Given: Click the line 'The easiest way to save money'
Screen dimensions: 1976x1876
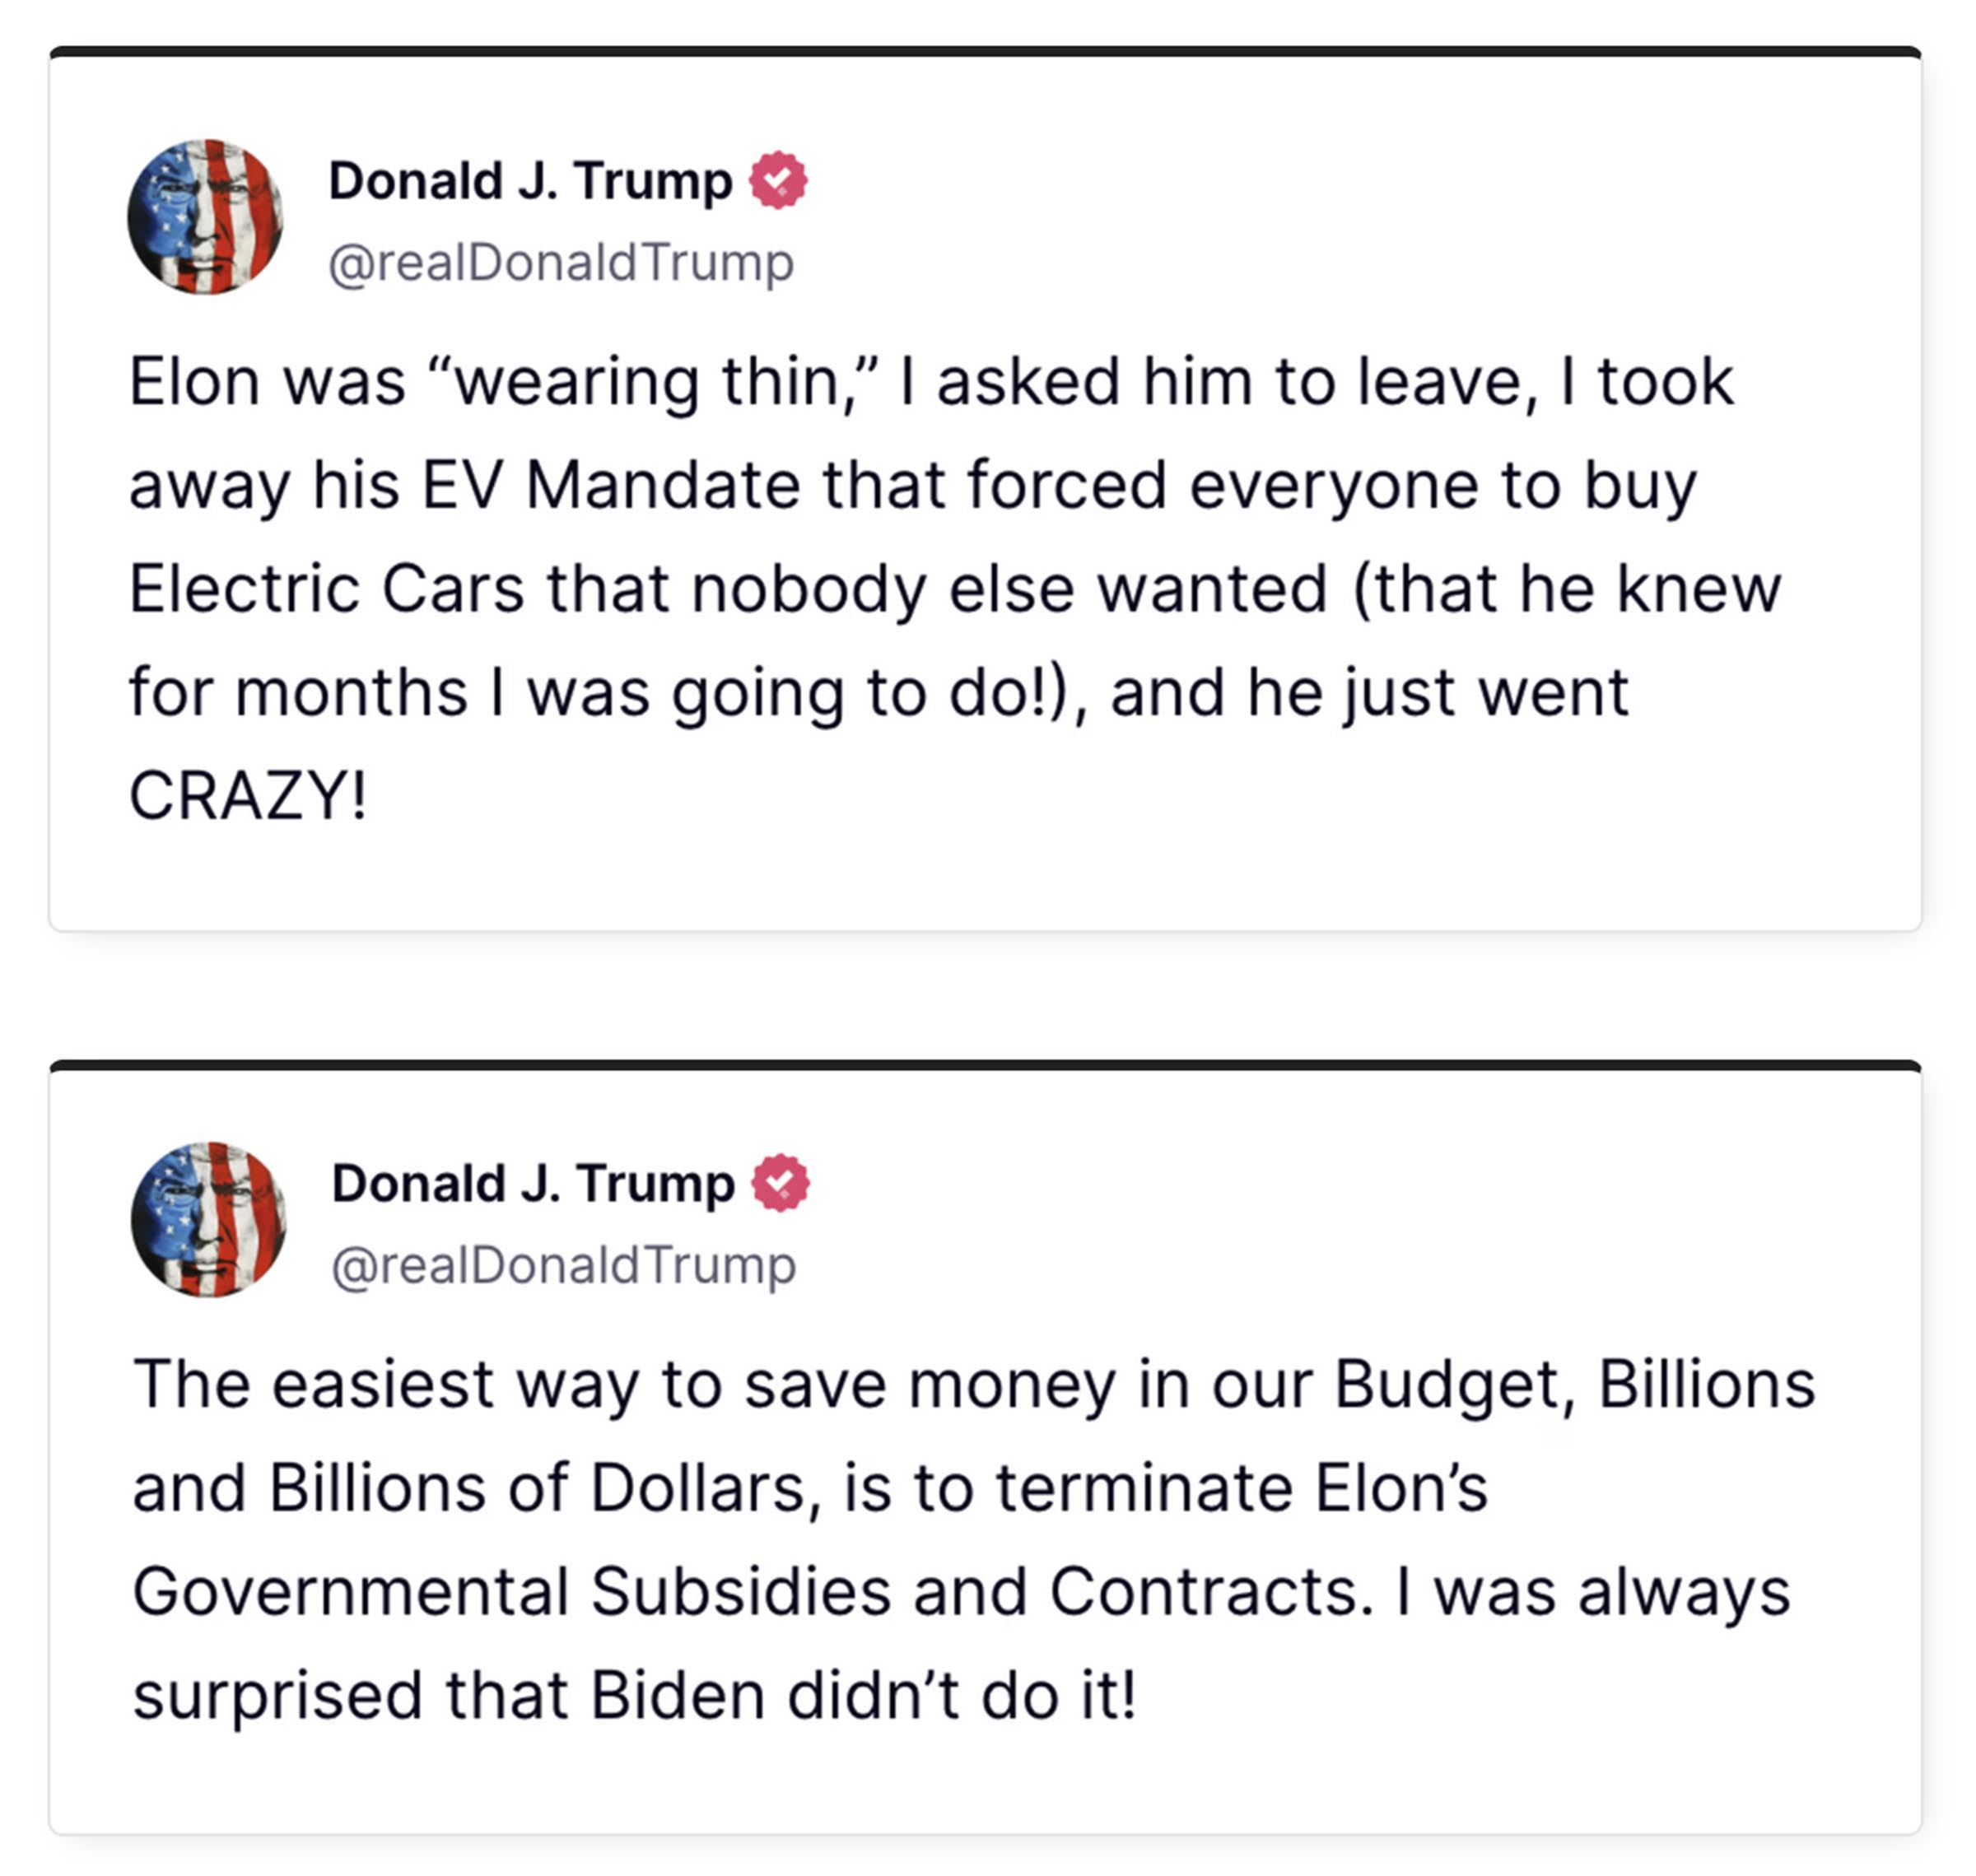Looking at the screenshot, I should tap(974, 1386).
